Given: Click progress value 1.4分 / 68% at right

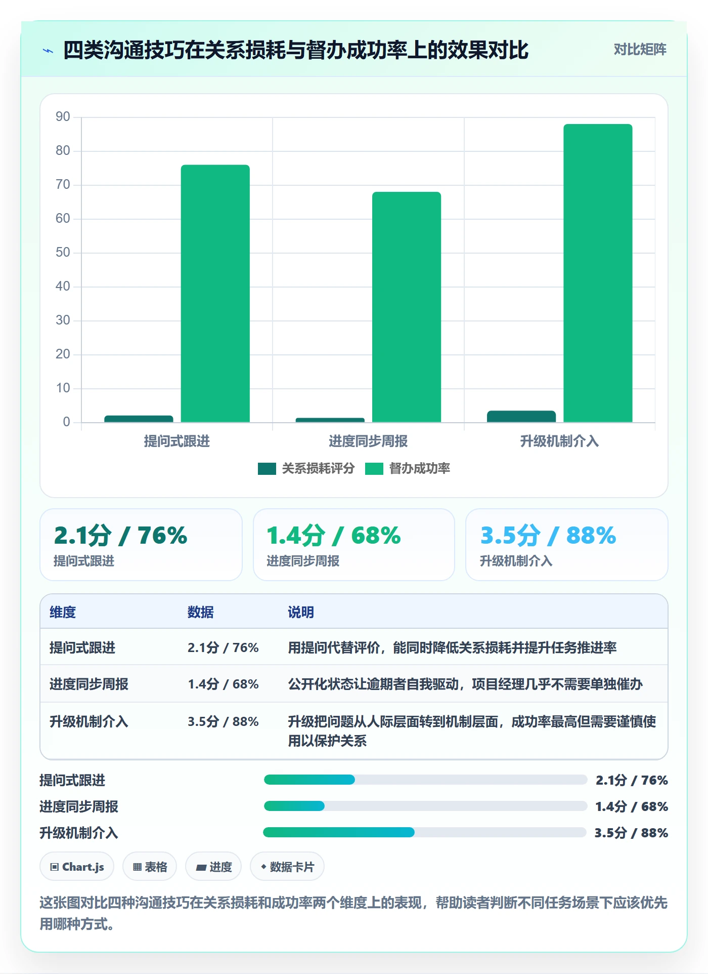Looking at the screenshot, I should 632,806.
